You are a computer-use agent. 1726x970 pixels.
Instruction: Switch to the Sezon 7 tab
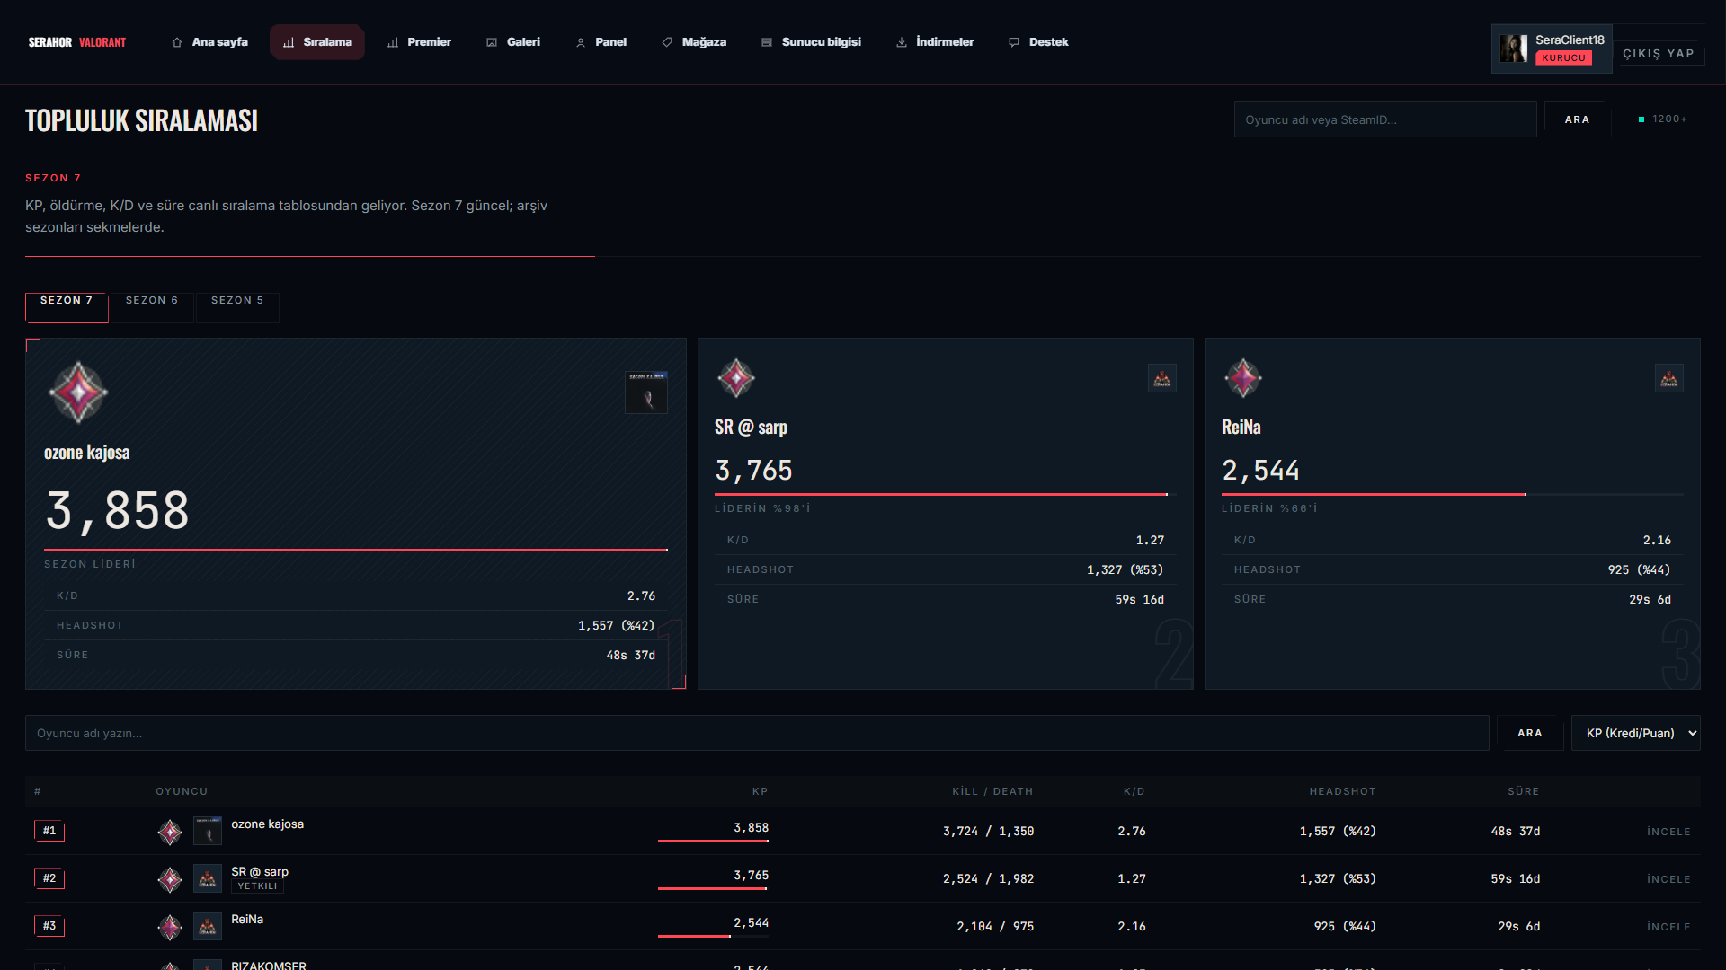67,307
